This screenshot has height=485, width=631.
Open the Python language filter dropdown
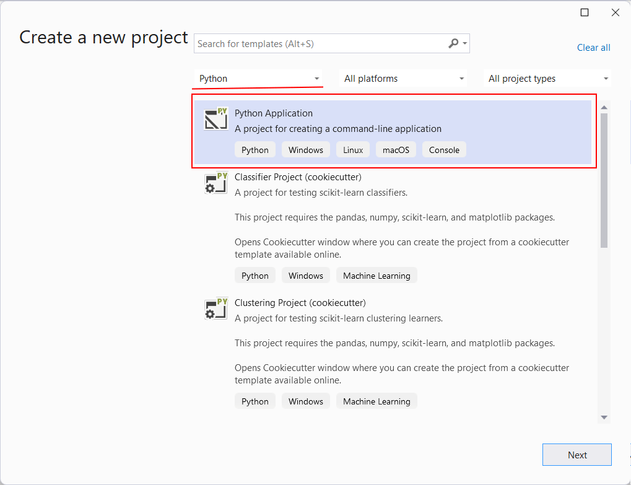(x=258, y=79)
